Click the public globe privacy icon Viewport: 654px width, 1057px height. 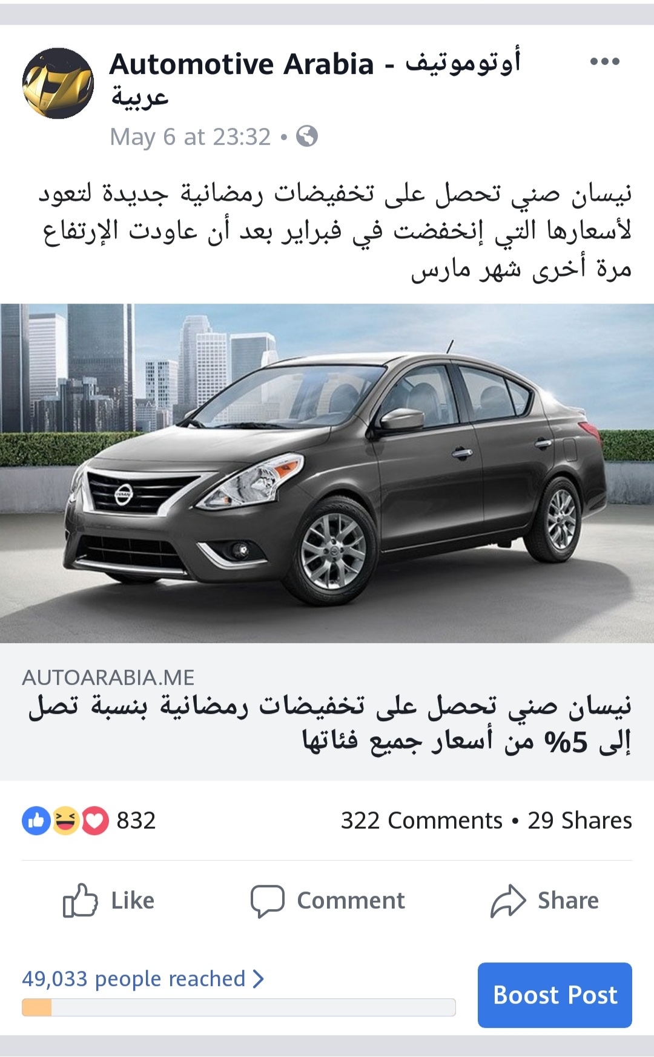coord(307,136)
